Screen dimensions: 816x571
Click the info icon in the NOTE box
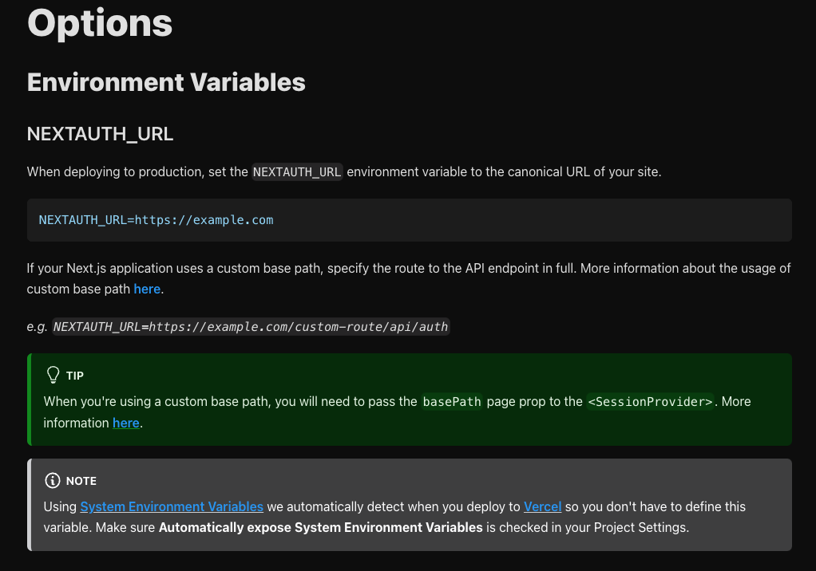[x=53, y=481]
